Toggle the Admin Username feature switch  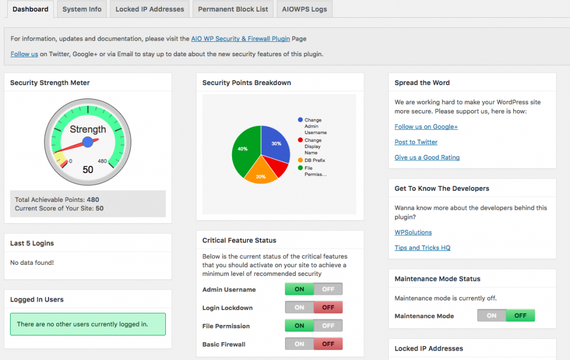click(x=313, y=289)
